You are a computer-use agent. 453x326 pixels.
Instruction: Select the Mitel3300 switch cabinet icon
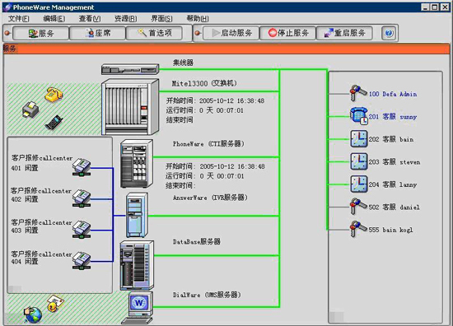130,107
